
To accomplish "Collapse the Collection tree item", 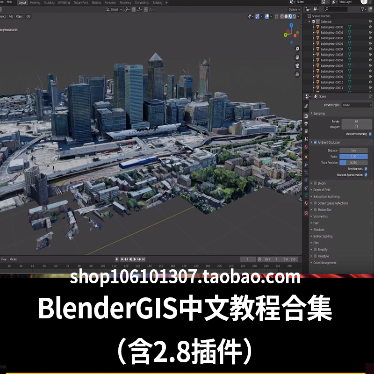I will (309, 22).
